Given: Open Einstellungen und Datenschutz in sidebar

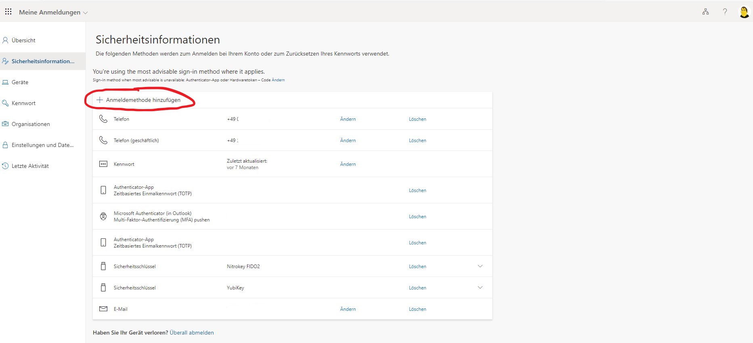Looking at the screenshot, I should (42, 145).
